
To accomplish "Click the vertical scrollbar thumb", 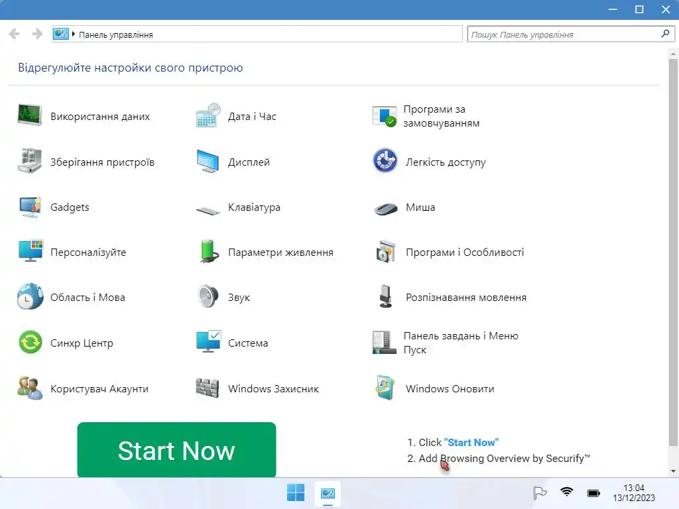I will click(x=673, y=253).
